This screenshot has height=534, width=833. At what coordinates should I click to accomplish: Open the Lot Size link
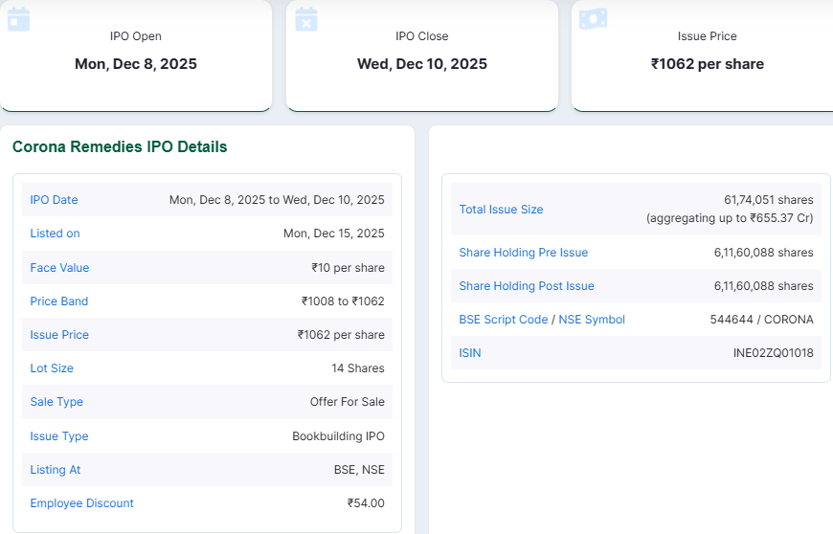(x=52, y=368)
